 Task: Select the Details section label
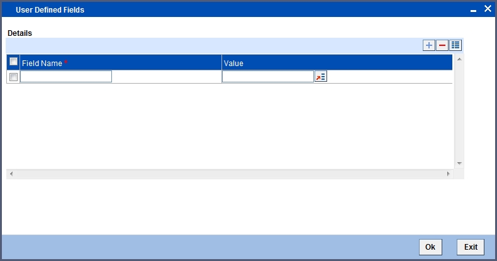pos(20,33)
